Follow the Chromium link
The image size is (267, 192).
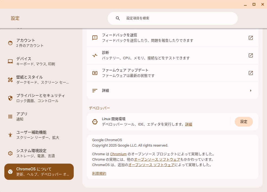coord(118,154)
